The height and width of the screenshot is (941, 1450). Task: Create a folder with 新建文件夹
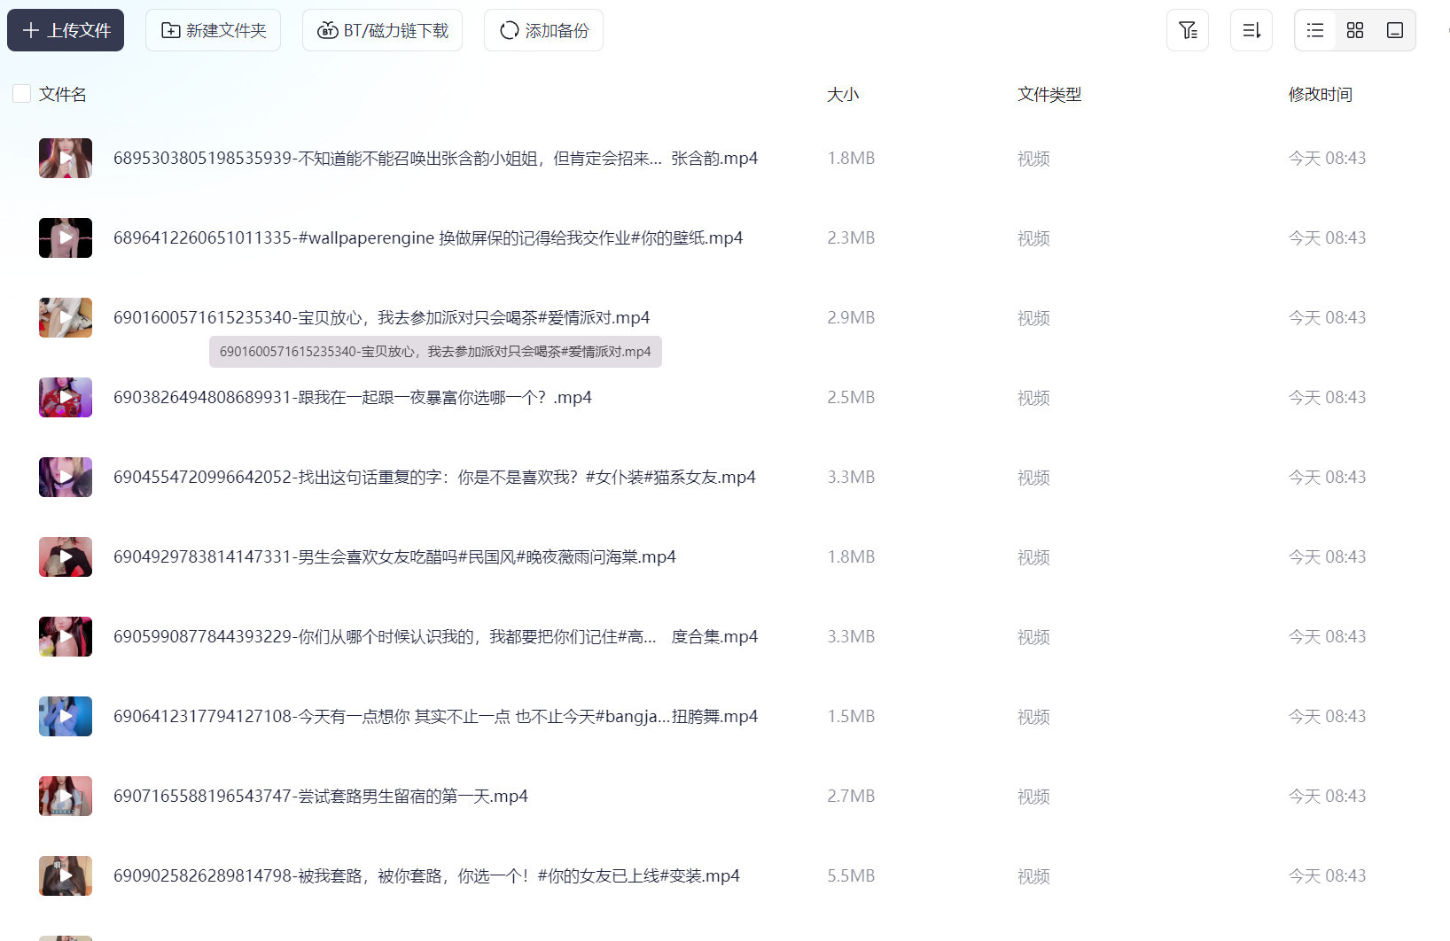pyautogui.click(x=213, y=30)
